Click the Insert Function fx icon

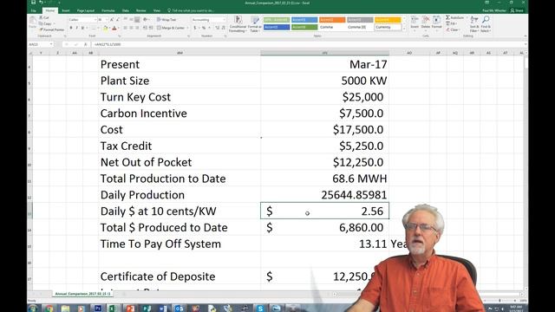coord(86,44)
